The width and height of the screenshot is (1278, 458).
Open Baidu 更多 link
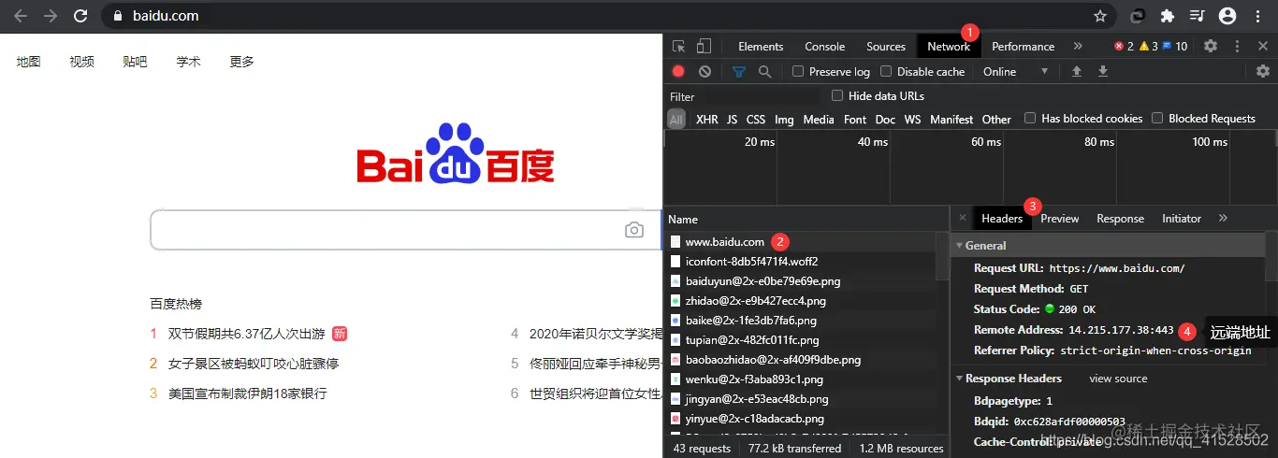pos(241,61)
